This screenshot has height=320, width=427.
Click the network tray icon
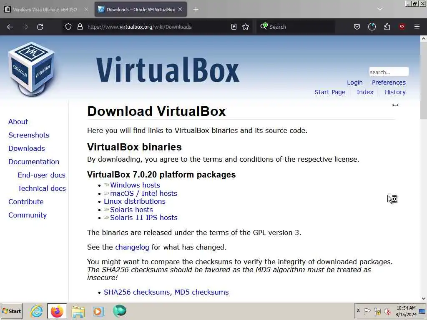pos(377,311)
